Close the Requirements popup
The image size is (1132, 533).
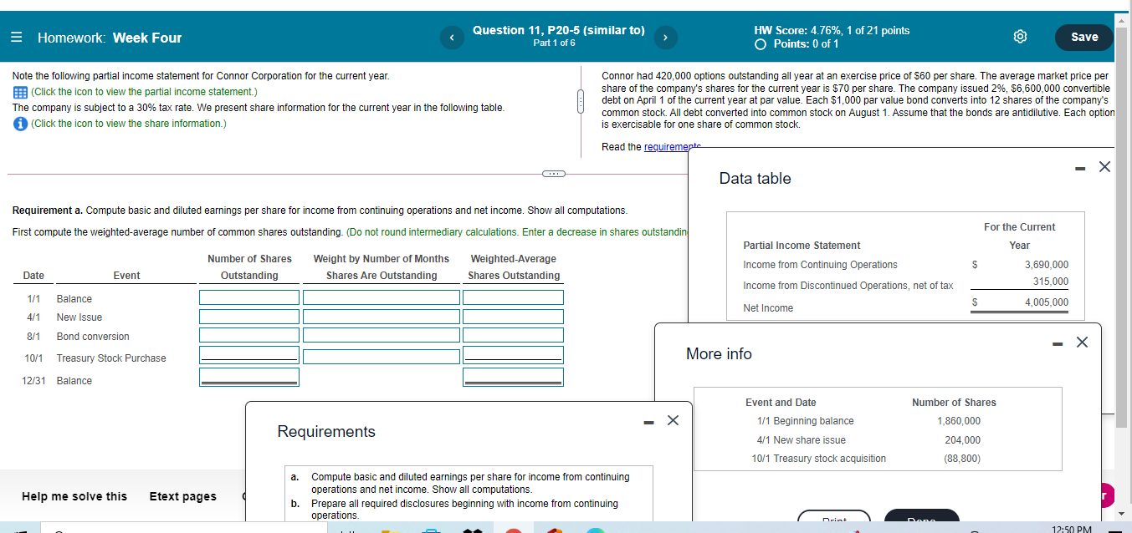pos(672,420)
